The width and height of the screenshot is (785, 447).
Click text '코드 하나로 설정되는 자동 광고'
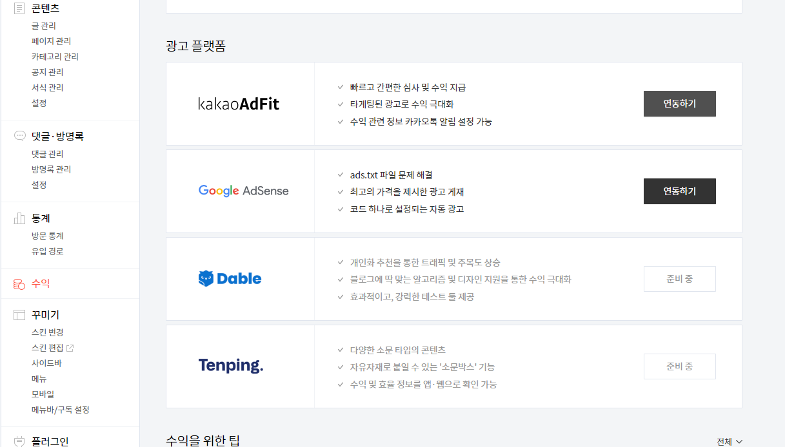click(x=407, y=209)
